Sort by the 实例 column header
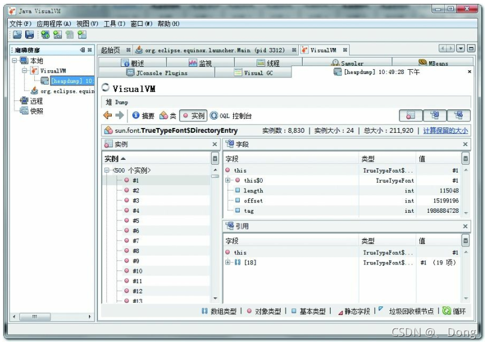 coord(156,159)
